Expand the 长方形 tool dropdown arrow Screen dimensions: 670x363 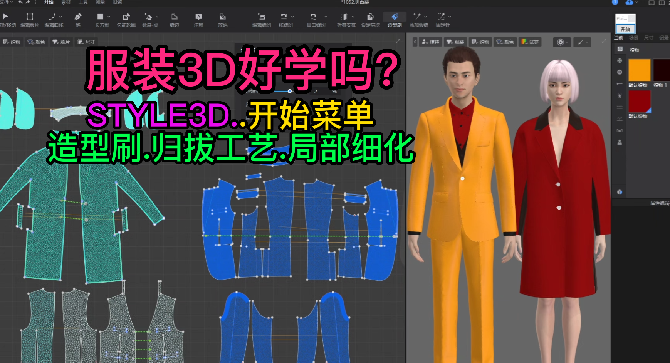[x=109, y=17]
